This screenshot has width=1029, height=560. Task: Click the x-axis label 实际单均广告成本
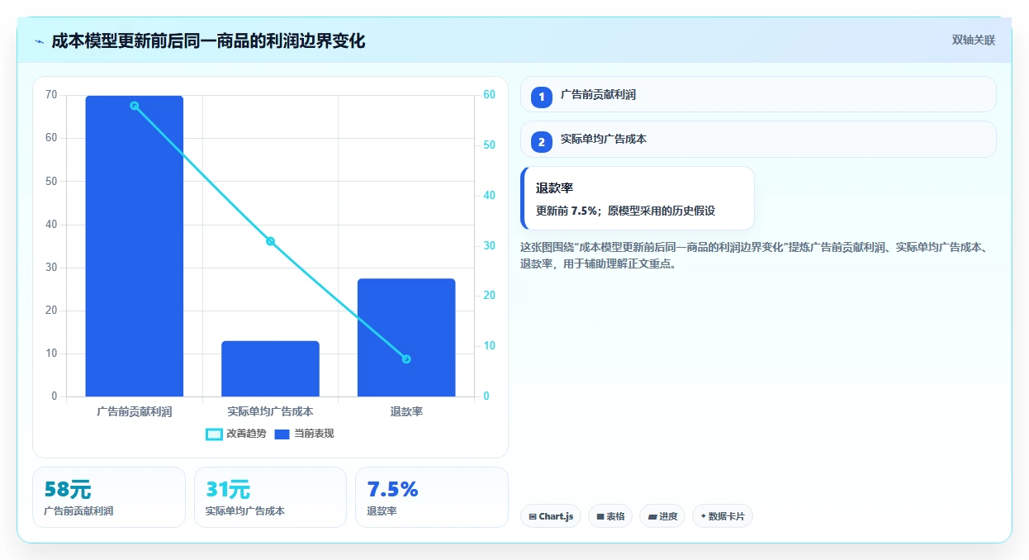(x=270, y=411)
